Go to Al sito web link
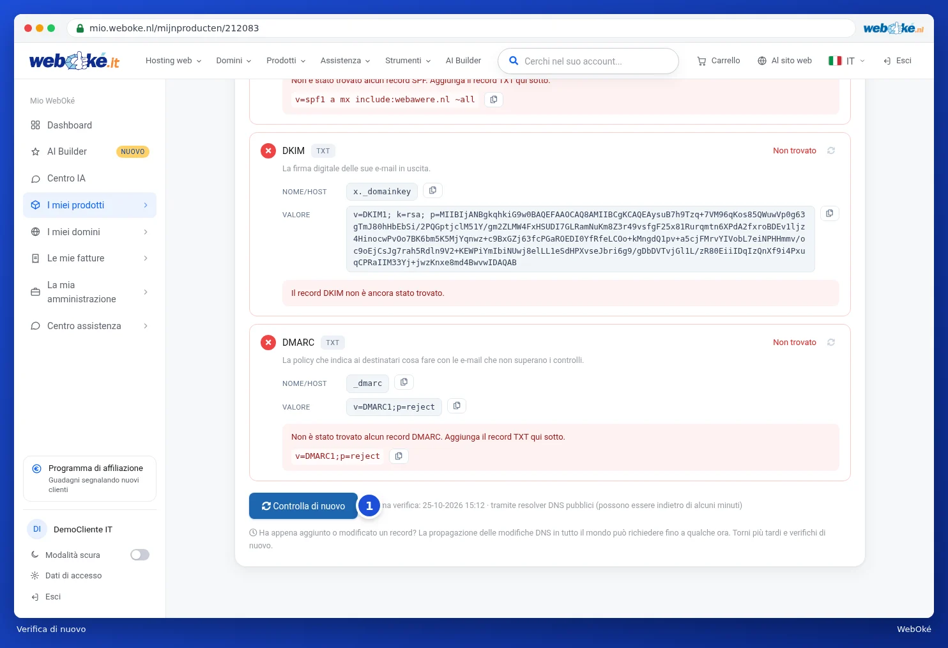This screenshot has height=648, width=948. [784, 61]
